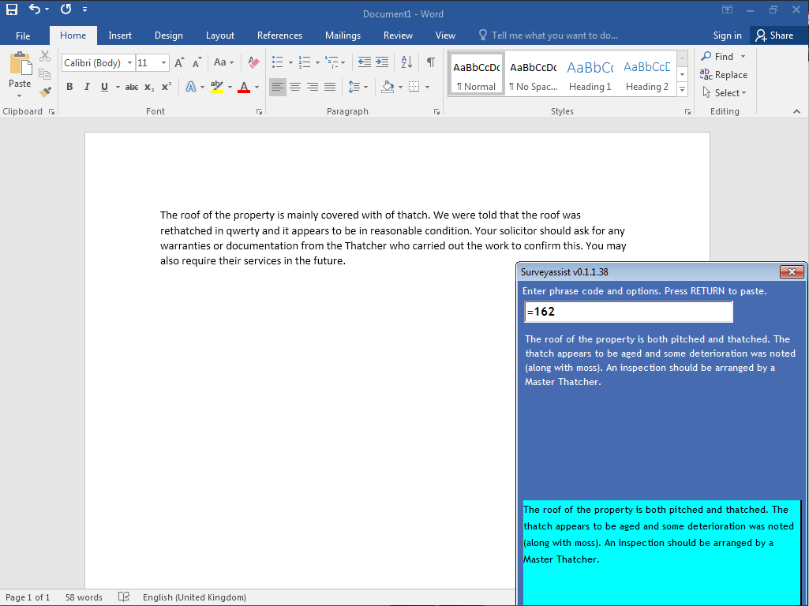Activate the Format Painter brush
Image resolution: width=809 pixels, height=606 pixels.
tap(45, 92)
